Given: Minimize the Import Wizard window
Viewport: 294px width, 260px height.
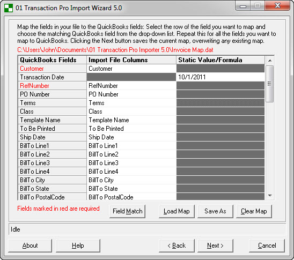Looking at the screenshot, I should pos(243,6).
